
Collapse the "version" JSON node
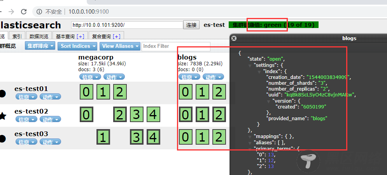click(x=268, y=101)
